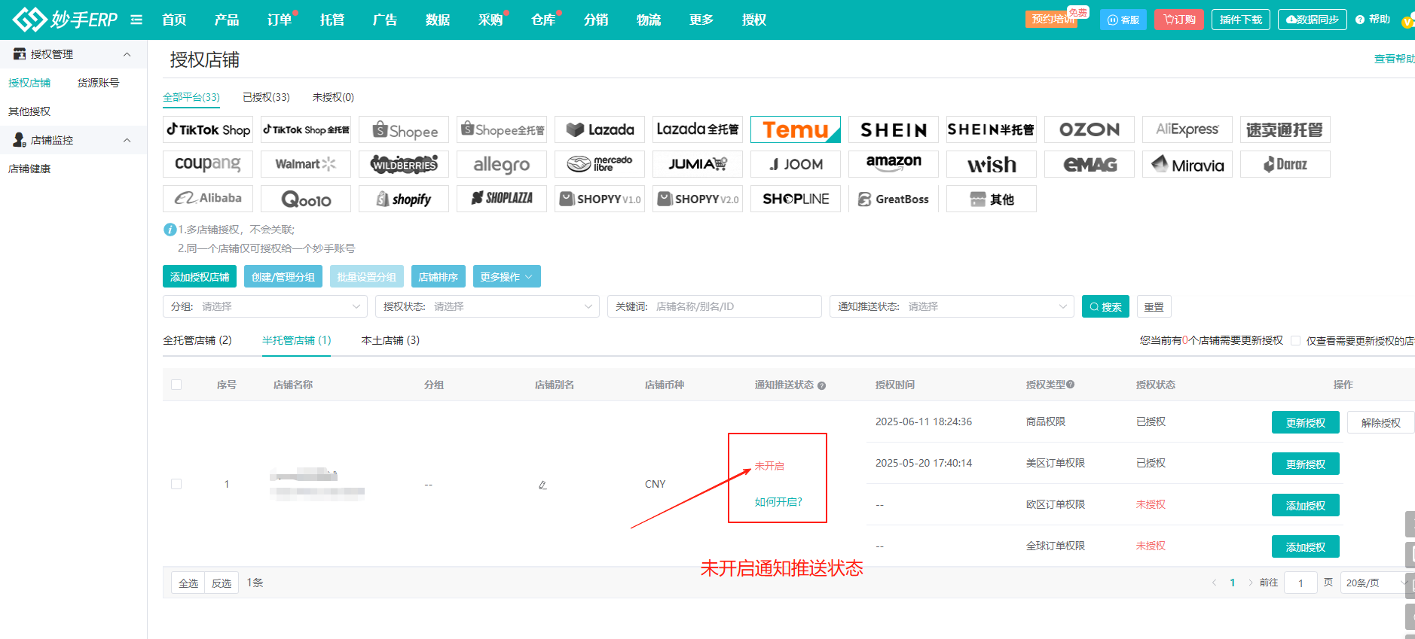The image size is (1415, 639).
Task: Select the SHEIN半托管 platform logo
Action: tap(992, 129)
